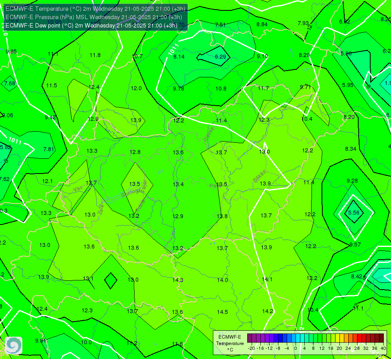Click the 8.14 temperature value
The image size is (391, 359).
click(179, 57)
